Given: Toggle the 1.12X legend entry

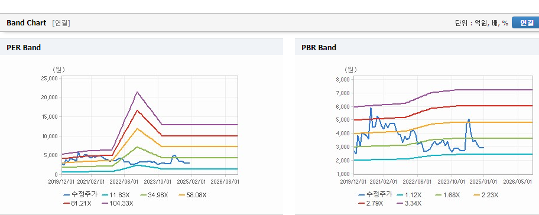Looking at the screenshot, I should pyautogui.click(x=409, y=195).
